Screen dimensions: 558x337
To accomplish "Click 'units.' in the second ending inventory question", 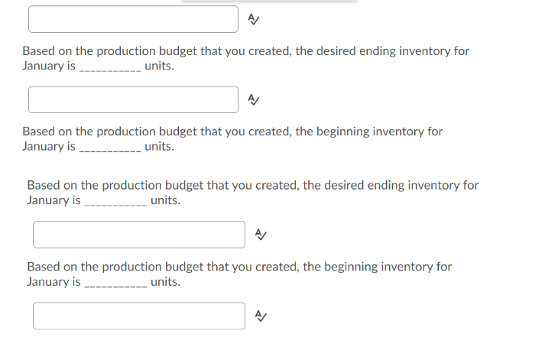I will click(166, 200).
